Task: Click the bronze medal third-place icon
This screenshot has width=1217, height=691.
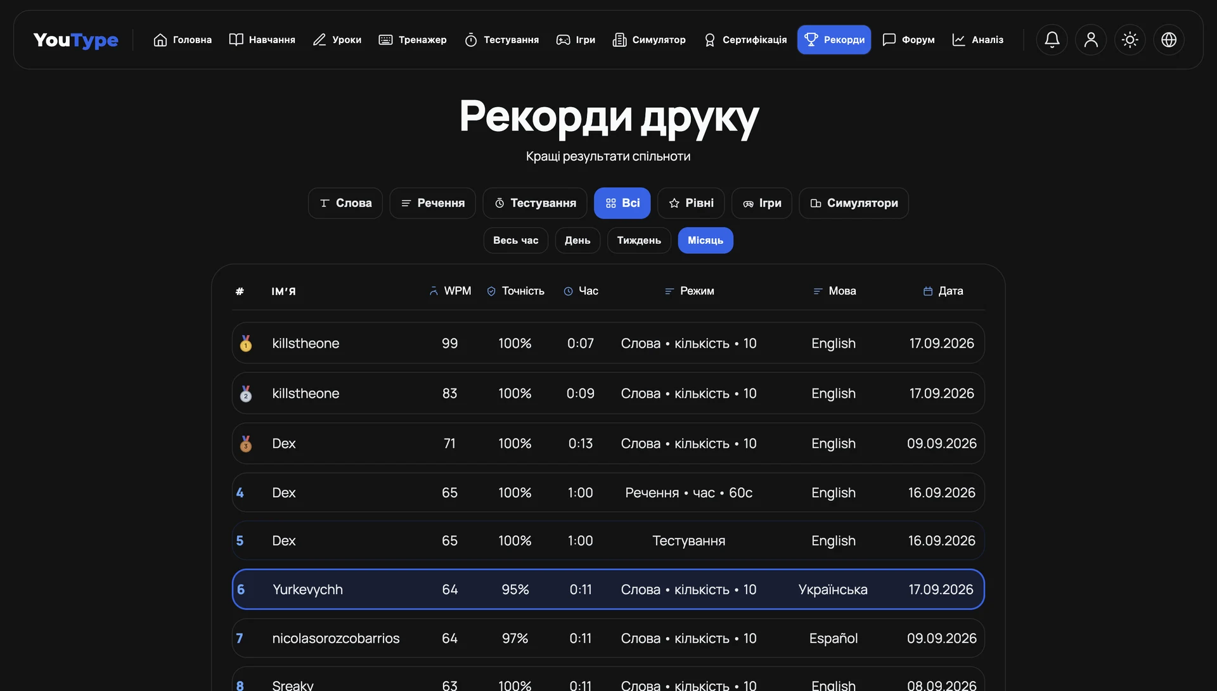Action: (246, 443)
